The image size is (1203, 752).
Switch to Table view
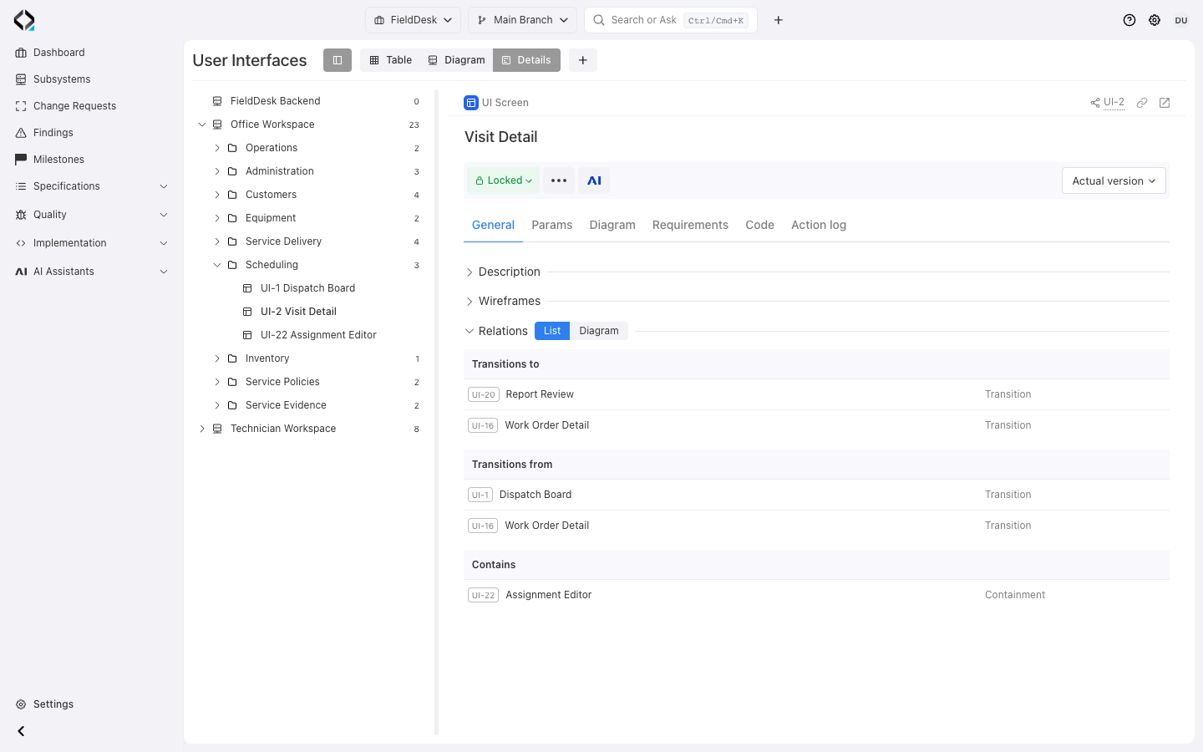390,60
